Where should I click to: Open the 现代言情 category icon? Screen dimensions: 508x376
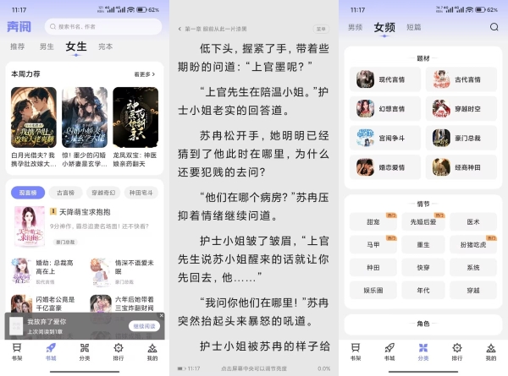(365, 79)
